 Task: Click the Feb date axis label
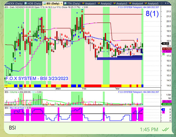84,89
